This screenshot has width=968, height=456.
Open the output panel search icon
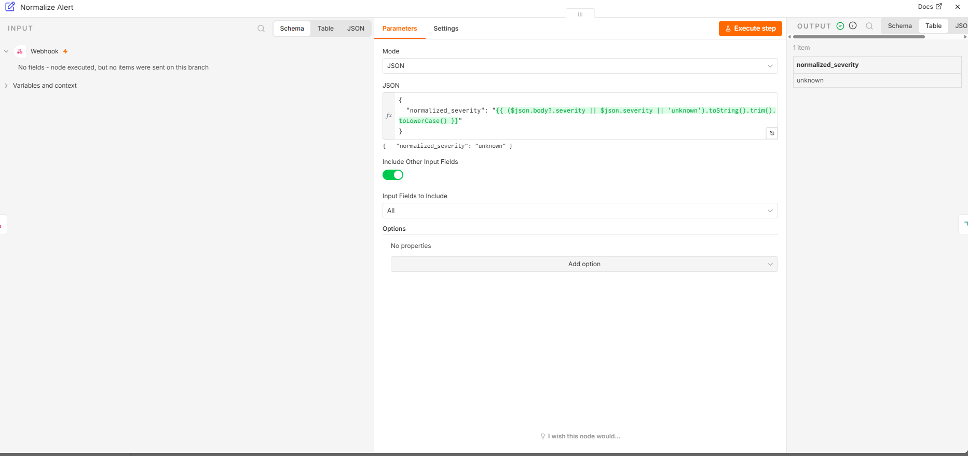pyautogui.click(x=869, y=26)
